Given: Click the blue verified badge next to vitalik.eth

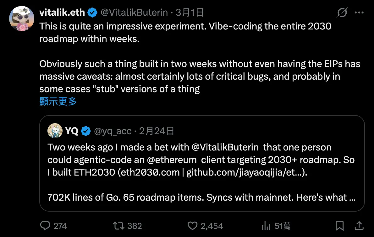Looking at the screenshot, I should pyautogui.click(x=92, y=13).
